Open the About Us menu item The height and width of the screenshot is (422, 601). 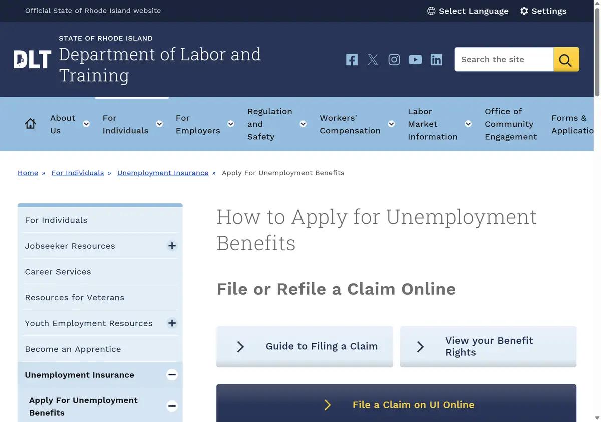pos(63,124)
